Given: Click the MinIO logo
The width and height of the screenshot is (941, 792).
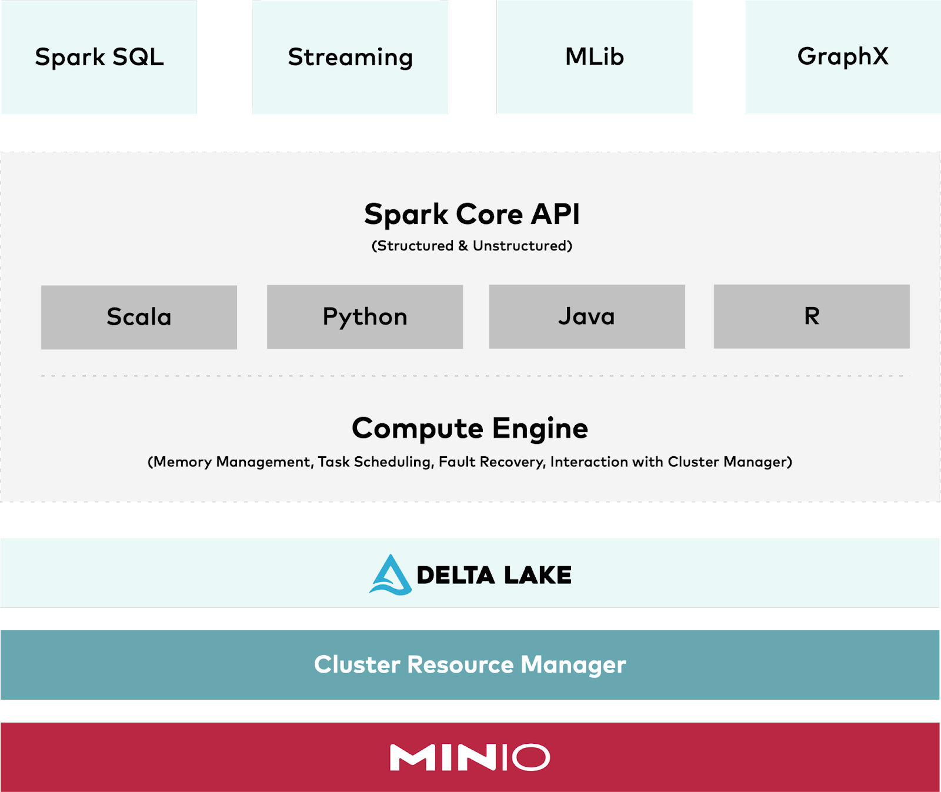Looking at the screenshot, I should (470, 757).
